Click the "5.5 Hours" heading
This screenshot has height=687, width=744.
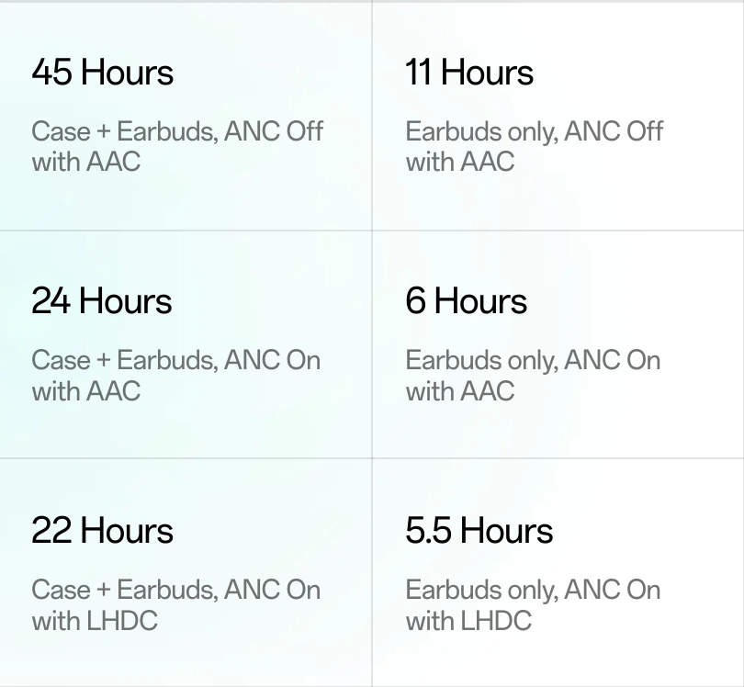click(479, 531)
